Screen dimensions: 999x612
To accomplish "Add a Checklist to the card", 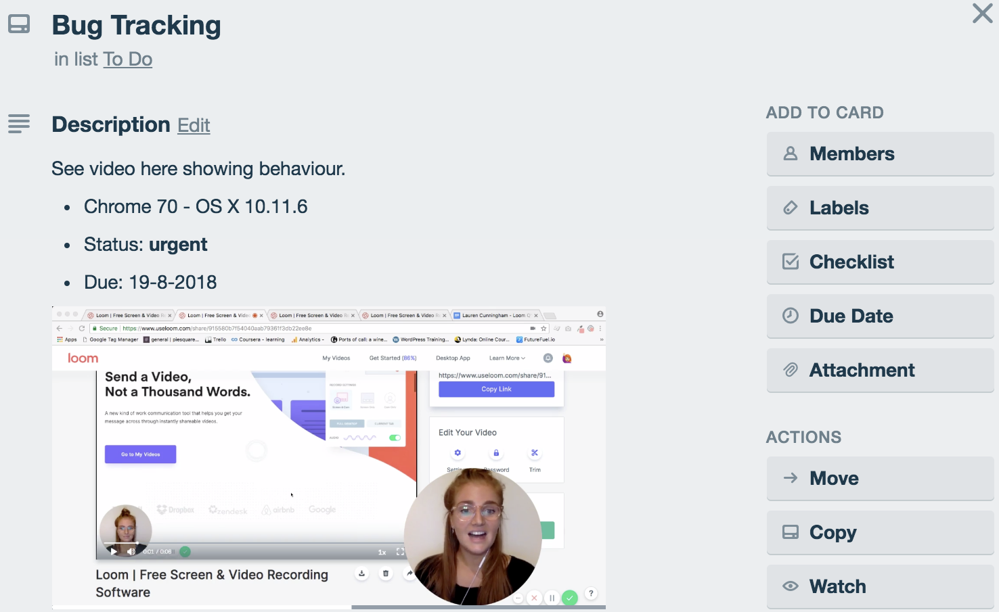I will 880,262.
